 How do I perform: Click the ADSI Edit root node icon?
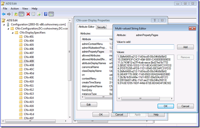click(x=4, y=20)
